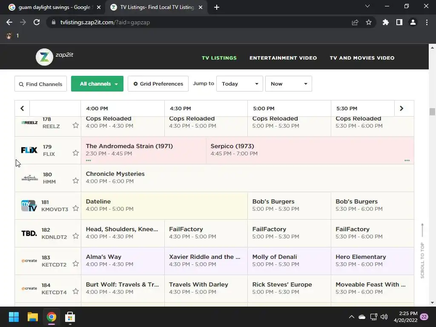Image resolution: width=436 pixels, height=327 pixels.
Task: Click the page vertical scrollbar thumb
Action: click(x=432, y=112)
